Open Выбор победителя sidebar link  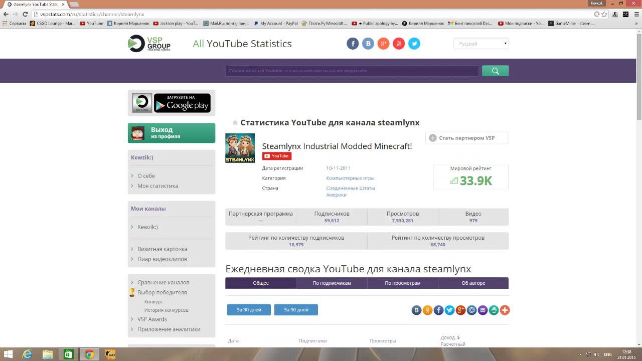click(162, 292)
